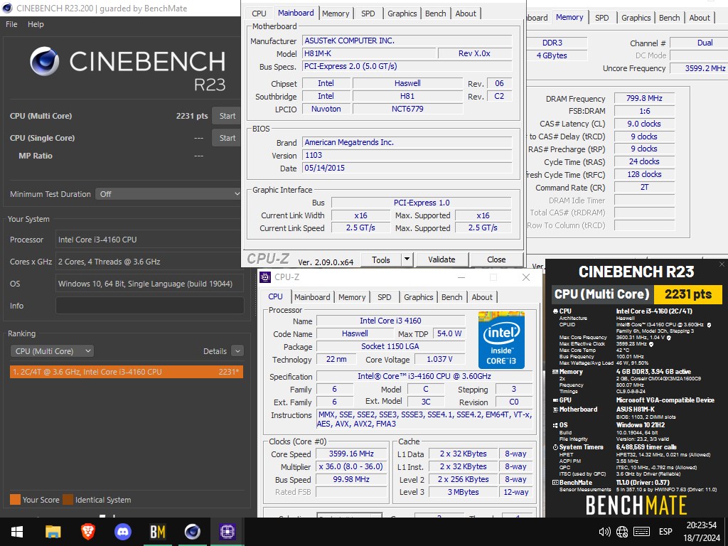
Task: Open Windows Start menu
Action: (x=17, y=532)
